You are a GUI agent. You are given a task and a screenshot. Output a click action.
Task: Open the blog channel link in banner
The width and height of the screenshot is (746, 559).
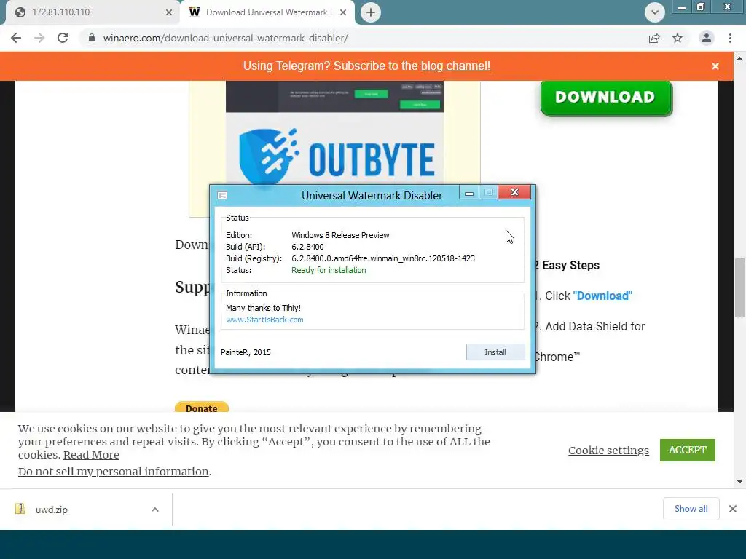tap(455, 66)
